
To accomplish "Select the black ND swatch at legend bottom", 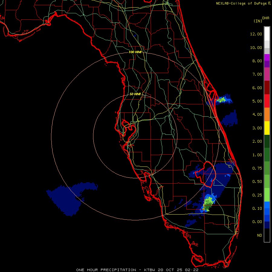I will click(267, 235).
